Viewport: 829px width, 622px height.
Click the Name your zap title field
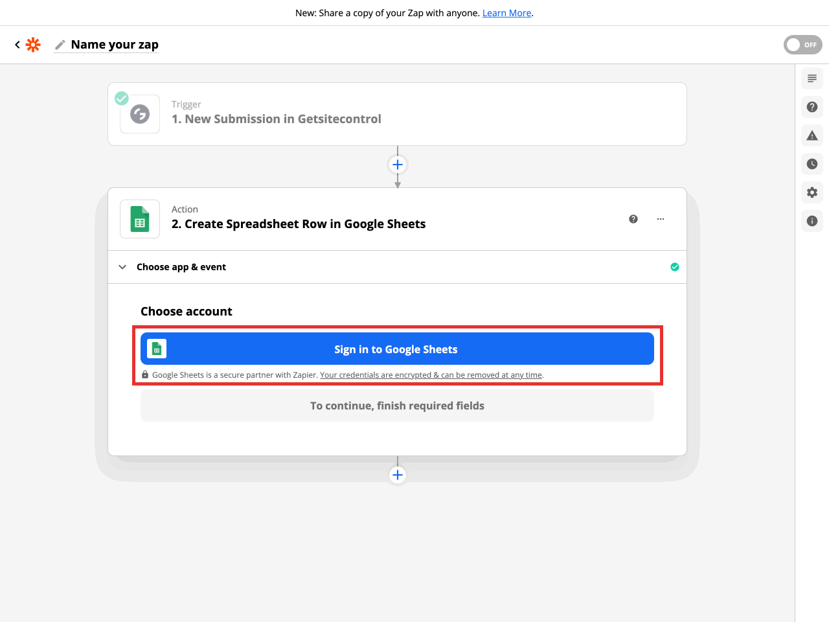pyautogui.click(x=115, y=45)
